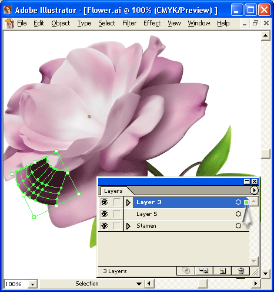Open the View menu

coord(174,24)
